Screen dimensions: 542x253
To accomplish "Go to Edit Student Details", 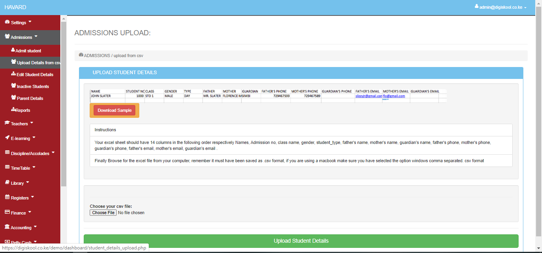I will [x=35, y=75].
